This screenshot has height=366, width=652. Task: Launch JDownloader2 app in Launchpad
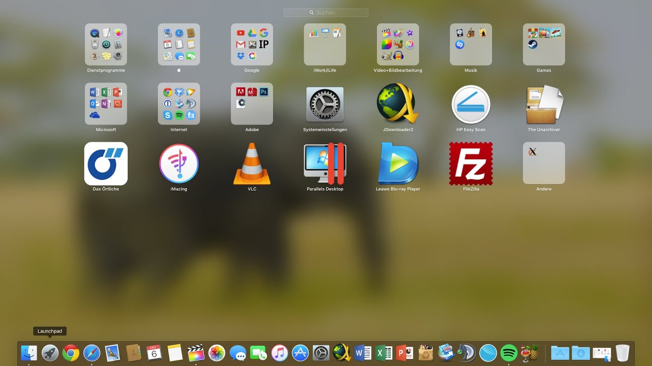(397, 103)
